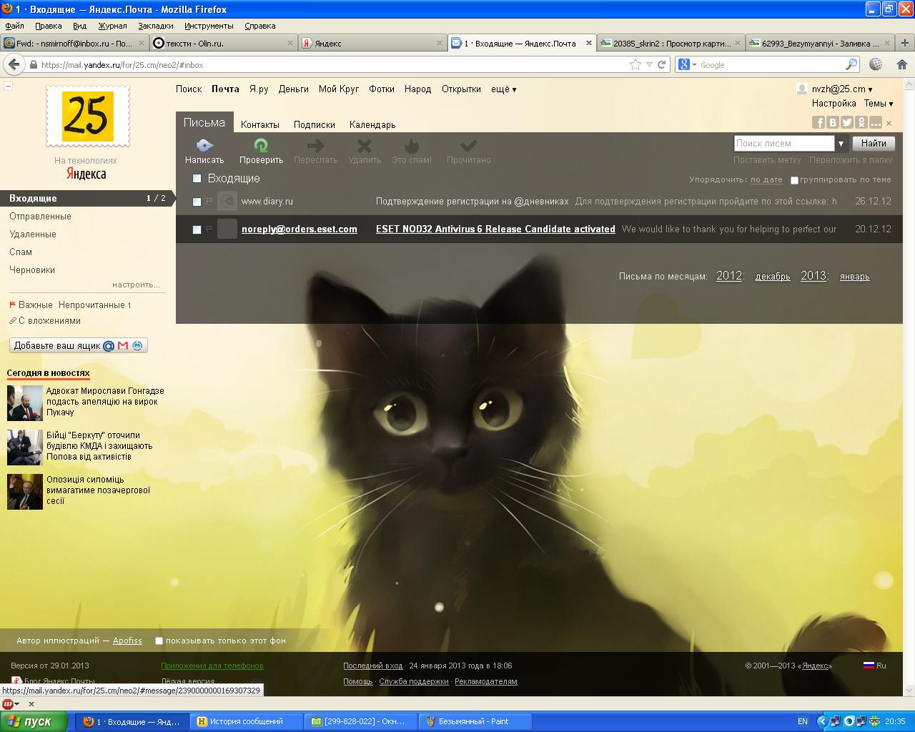Click the Важные red flag filter
The width and height of the screenshot is (915, 732).
tap(13, 305)
